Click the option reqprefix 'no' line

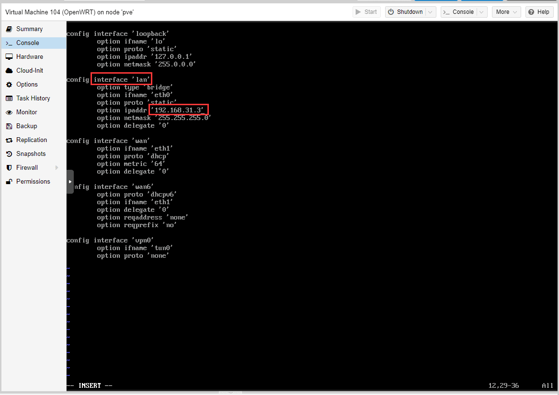[137, 225]
